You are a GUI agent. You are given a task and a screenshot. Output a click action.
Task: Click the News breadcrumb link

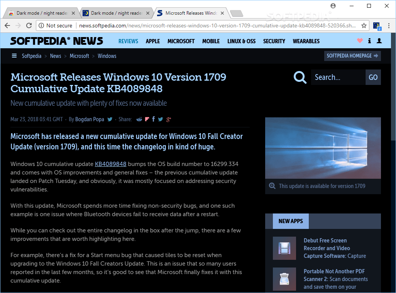[56, 56]
